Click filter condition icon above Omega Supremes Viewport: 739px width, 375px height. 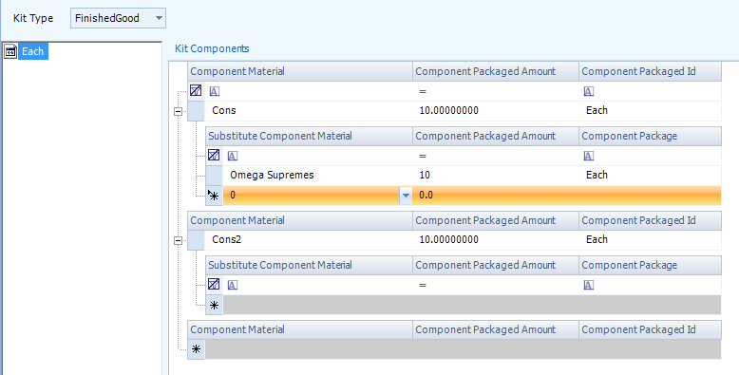click(233, 156)
